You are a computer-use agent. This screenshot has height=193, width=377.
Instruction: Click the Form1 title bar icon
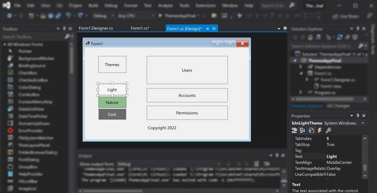[88, 44]
